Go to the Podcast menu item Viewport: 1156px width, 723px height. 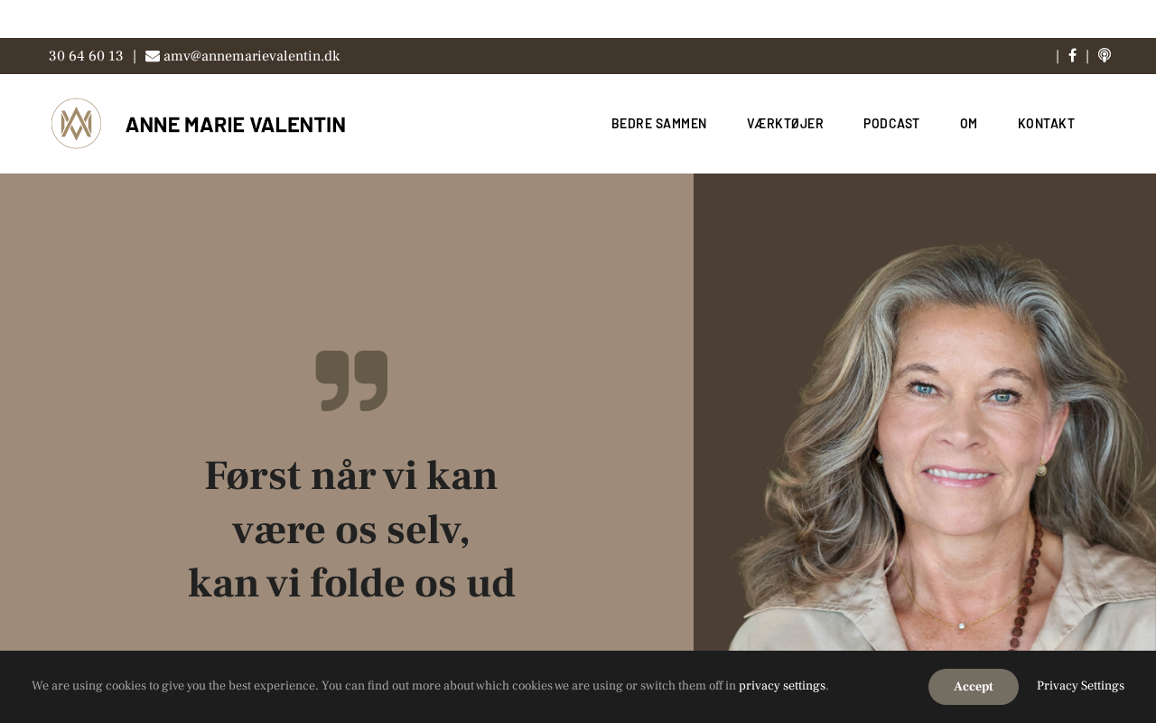point(891,124)
